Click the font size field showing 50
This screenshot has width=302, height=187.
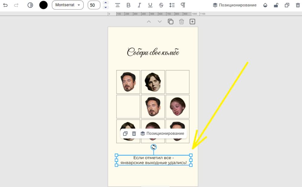point(94,5)
